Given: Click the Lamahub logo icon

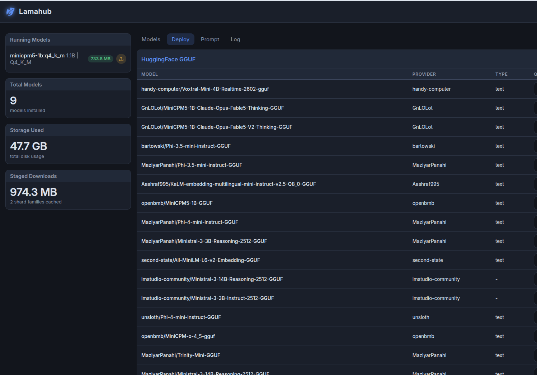Looking at the screenshot, I should (11, 11).
